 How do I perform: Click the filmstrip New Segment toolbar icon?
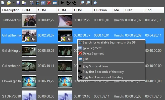pos(43,3)
